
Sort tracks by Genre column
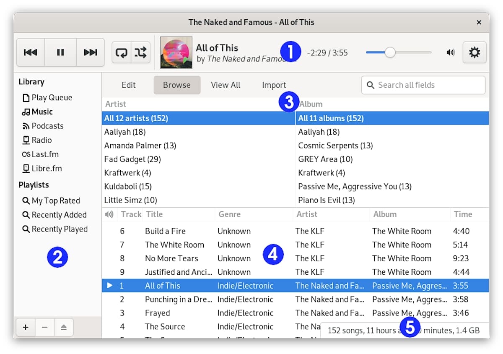(x=254, y=214)
